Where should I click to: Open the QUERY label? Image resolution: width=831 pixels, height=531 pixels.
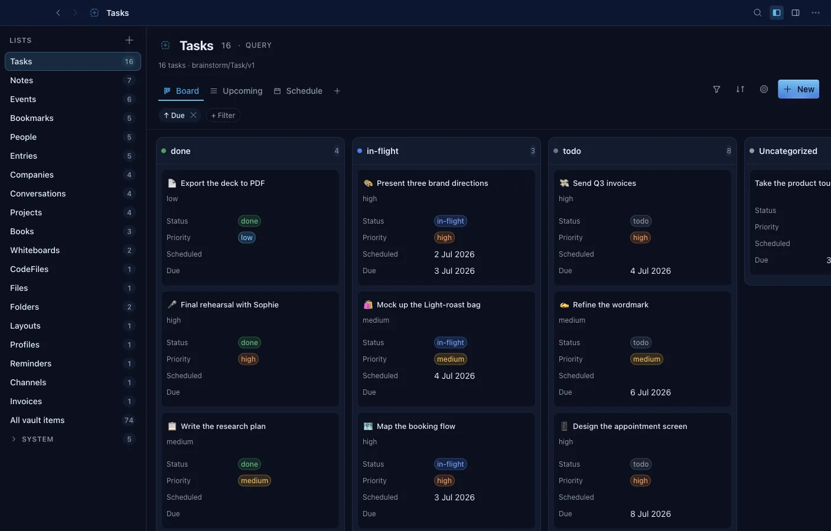pos(259,45)
